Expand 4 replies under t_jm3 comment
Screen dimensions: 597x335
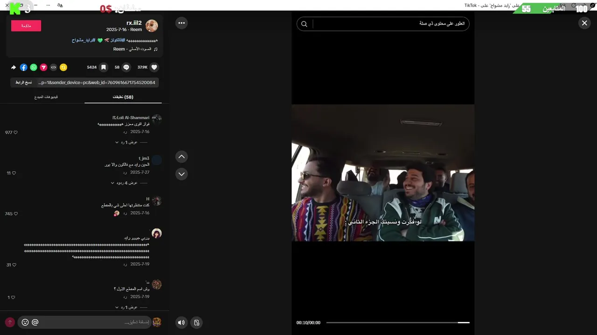tap(124, 183)
